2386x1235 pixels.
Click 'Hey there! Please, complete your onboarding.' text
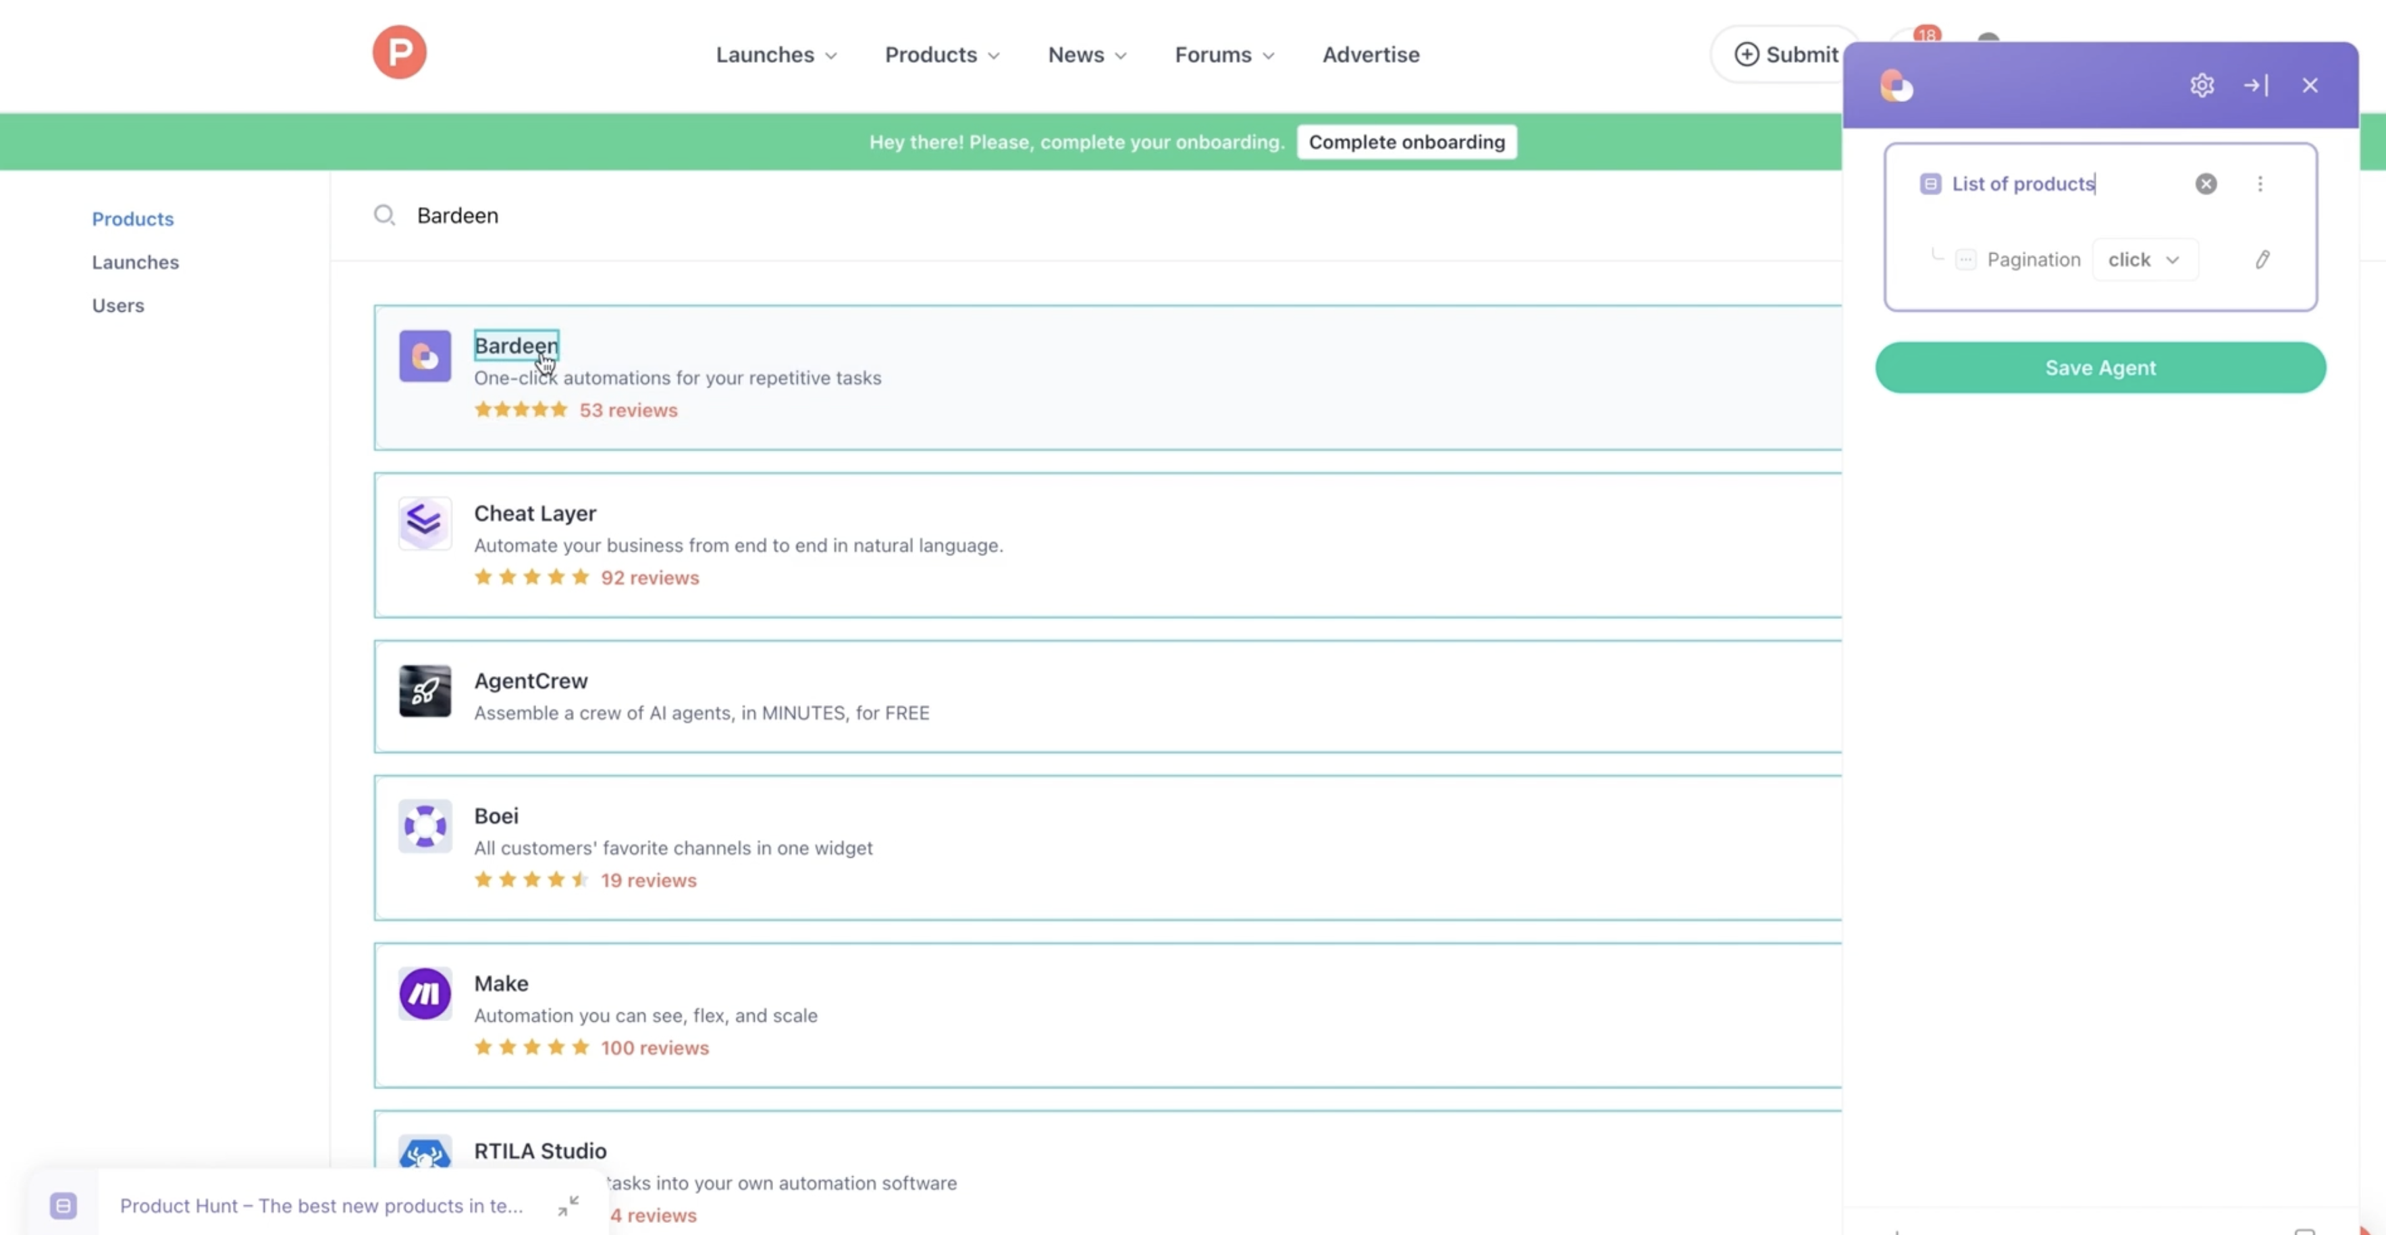1076,142
